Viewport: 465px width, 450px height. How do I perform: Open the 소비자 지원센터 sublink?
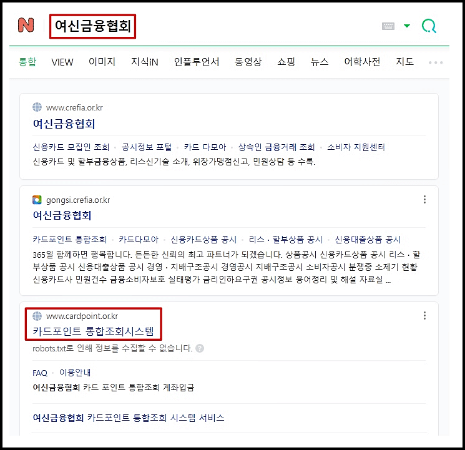pyautogui.click(x=356, y=147)
